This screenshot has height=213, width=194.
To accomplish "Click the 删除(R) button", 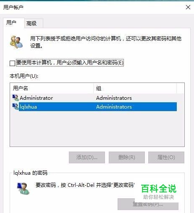I will click(127, 157).
